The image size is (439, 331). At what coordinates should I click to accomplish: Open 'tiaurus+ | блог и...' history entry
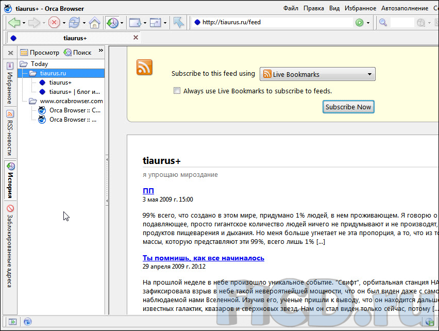pyautogui.click(x=69, y=92)
